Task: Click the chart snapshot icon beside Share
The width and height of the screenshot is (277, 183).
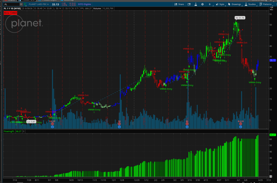Action: pyautogui.click(x=189, y=4)
